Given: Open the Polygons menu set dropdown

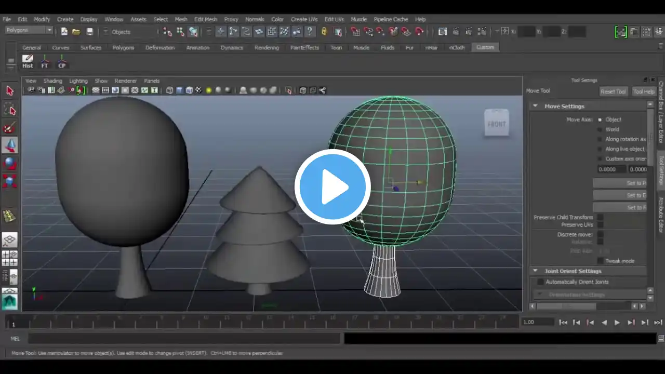Looking at the screenshot, I should point(29,30).
